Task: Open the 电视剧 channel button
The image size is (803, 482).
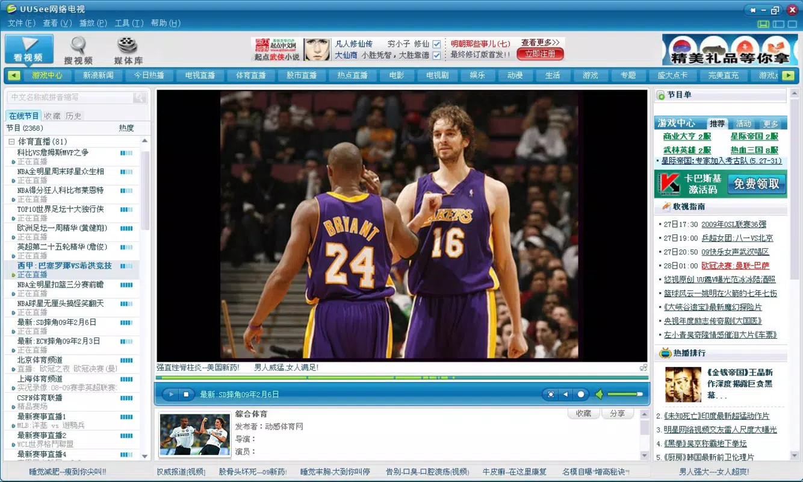Action: (x=437, y=75)
